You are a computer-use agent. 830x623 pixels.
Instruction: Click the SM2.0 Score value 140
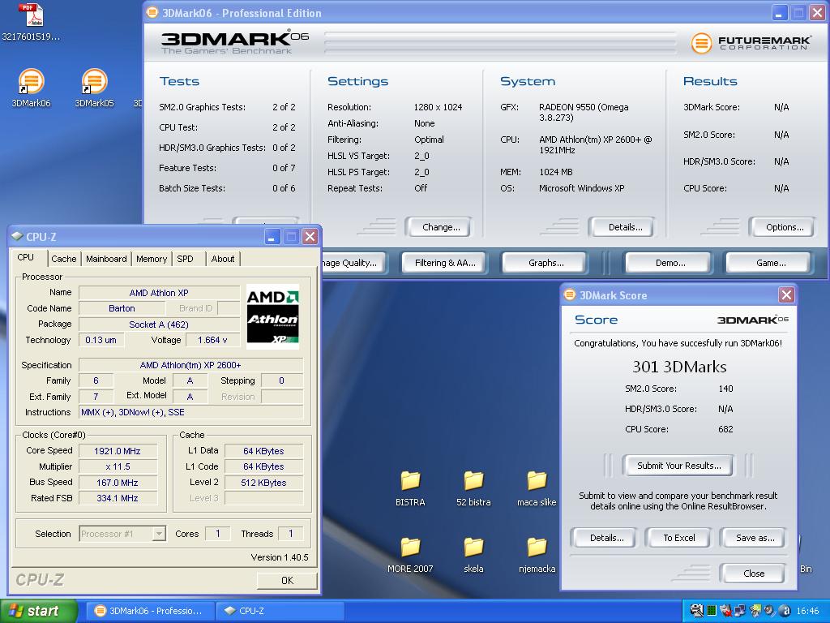(725, 389)
